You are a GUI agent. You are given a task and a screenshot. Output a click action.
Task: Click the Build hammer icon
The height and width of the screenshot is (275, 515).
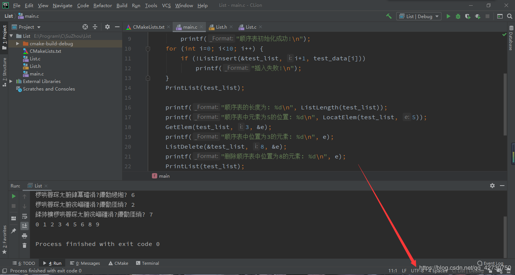coord(389,16)
